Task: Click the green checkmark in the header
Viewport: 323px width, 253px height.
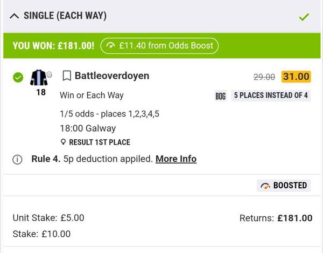Action: click(x=304, y=17)
